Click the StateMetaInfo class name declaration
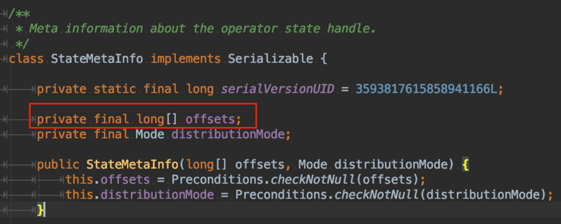The image size is (561, 224). [x=97, y=58]
